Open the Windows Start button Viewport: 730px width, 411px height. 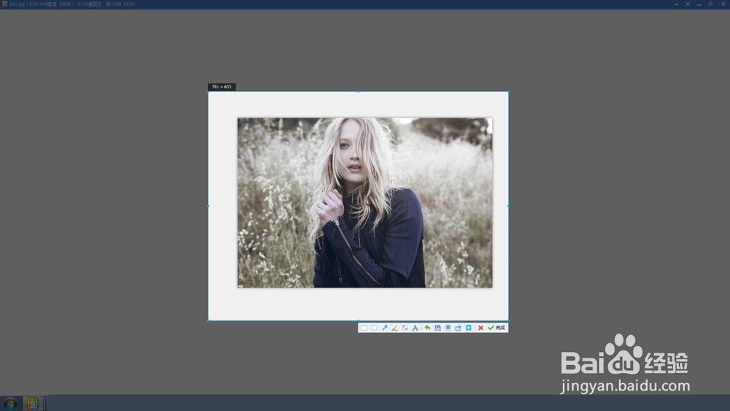point(9,403)
